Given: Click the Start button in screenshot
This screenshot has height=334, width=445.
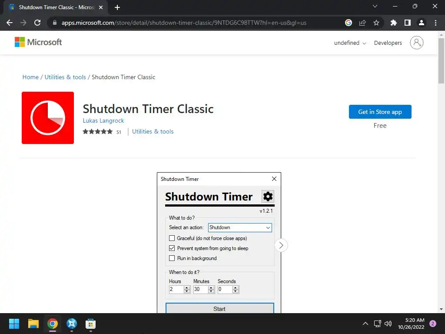Looking at the screenshot, I should pyautogui.click(x=219, y=308).
